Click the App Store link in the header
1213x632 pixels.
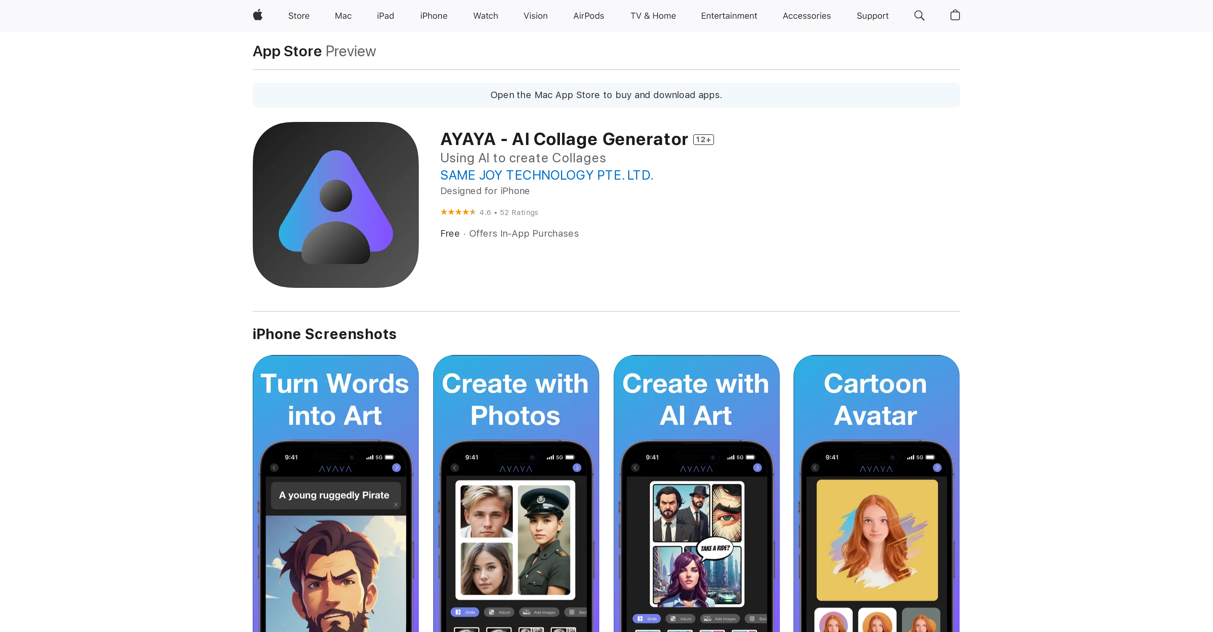tap(287, 51)
